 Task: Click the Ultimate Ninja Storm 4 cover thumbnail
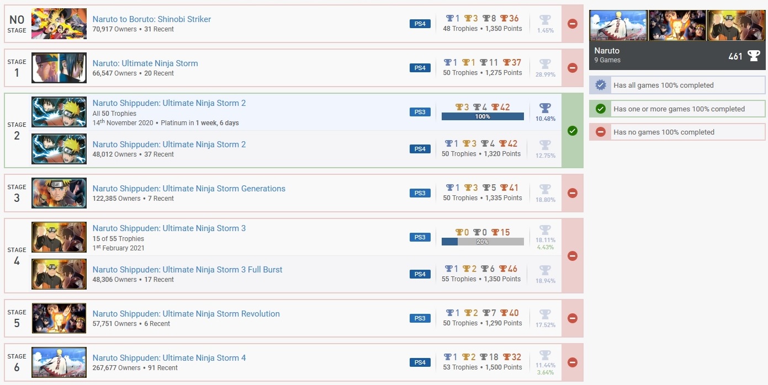(59, 362)
